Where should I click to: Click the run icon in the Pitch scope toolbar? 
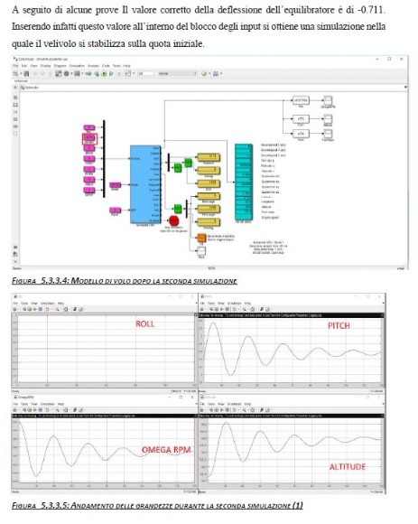tap(217, 310)
